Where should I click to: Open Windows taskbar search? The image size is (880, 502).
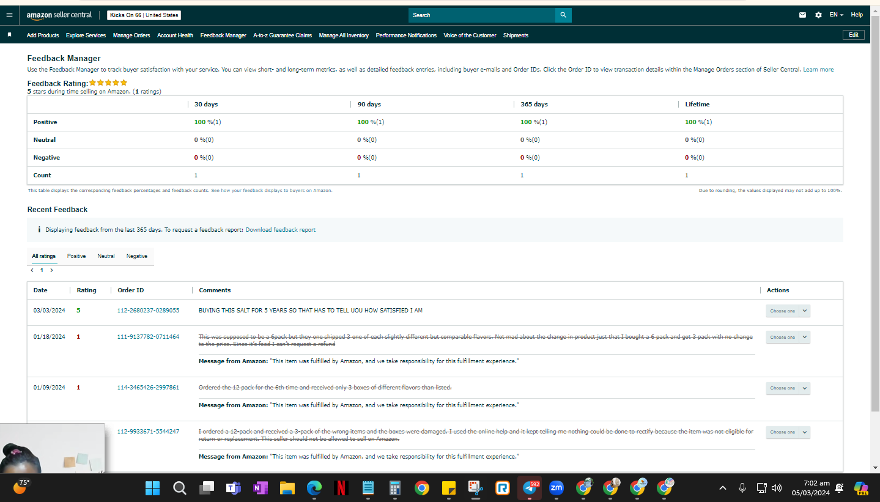click(x=179, y=488)
